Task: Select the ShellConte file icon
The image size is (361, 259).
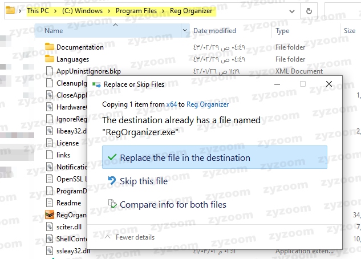Action: (50, 238)
